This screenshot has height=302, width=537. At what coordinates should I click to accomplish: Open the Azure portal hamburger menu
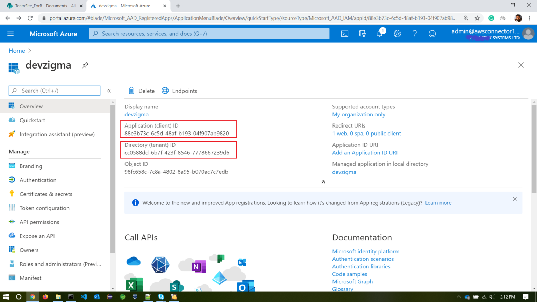point(10,34)
